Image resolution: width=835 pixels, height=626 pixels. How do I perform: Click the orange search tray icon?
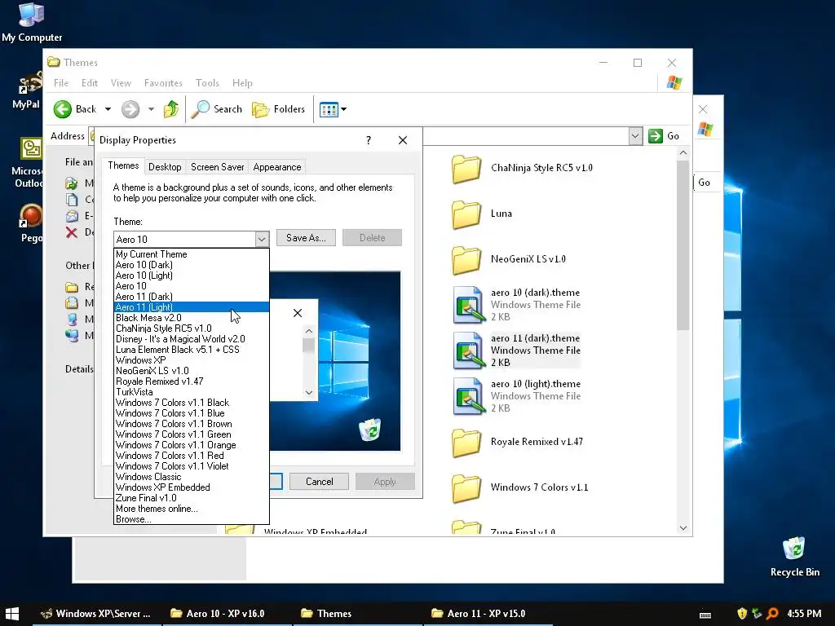point(773,614)
